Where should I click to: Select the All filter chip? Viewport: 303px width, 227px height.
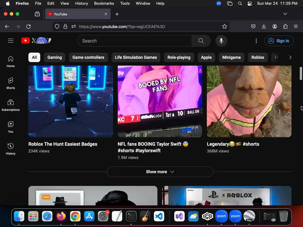34,57
